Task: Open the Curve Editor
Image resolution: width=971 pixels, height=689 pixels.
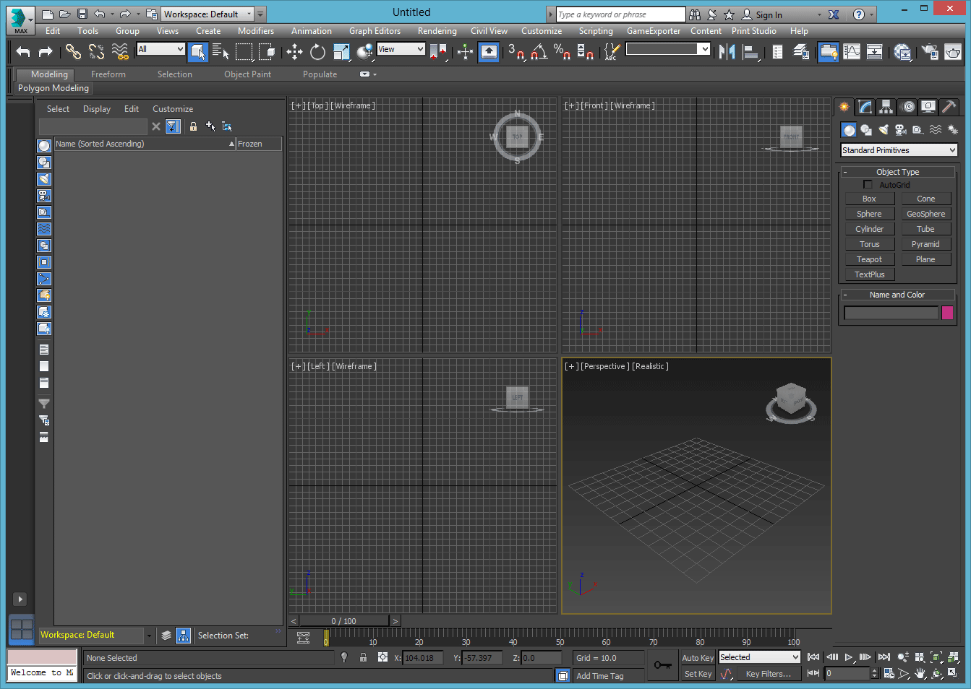Action: click(x=852, y=51)
